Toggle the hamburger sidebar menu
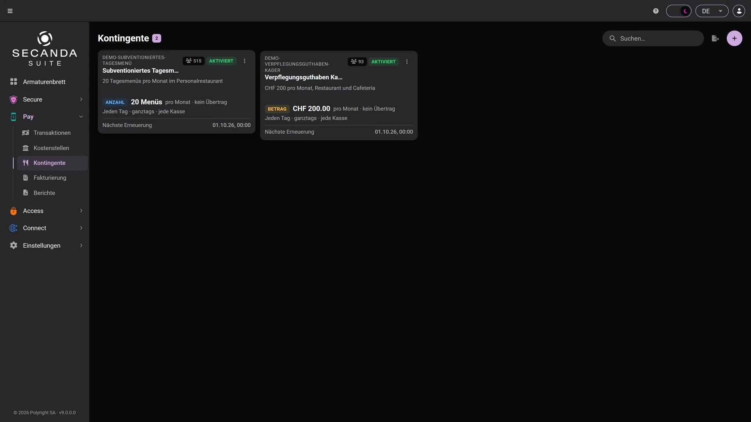The height and width of the screenshot is (422, 751). (10, 11)
